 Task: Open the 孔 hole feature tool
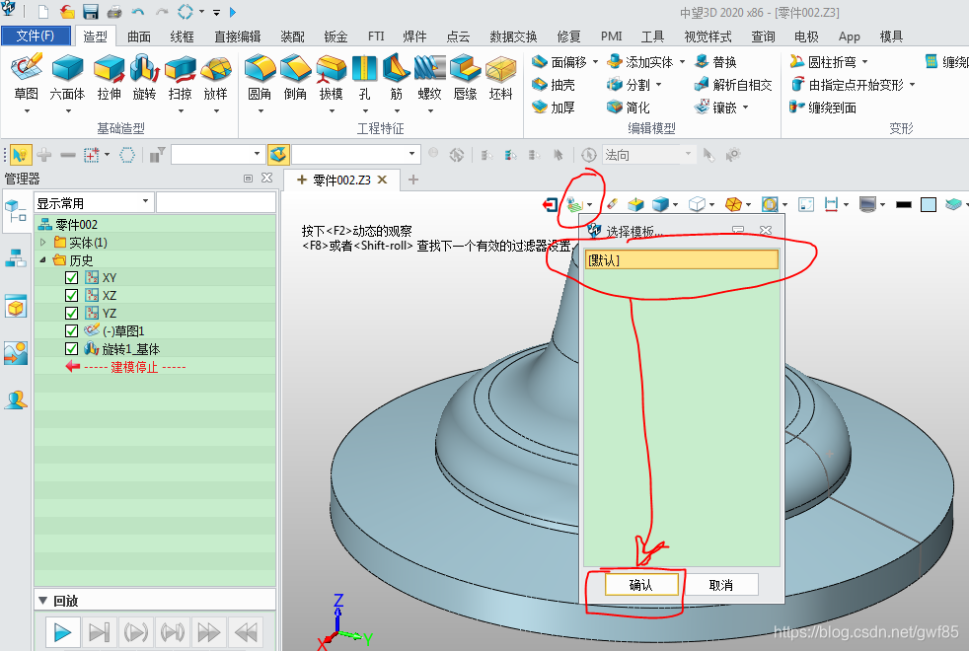(x=365, y=73)
